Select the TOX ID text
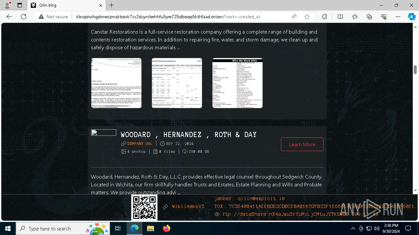Image resolution: width=419 pixels, height=235 pixels. click(316, 206)
